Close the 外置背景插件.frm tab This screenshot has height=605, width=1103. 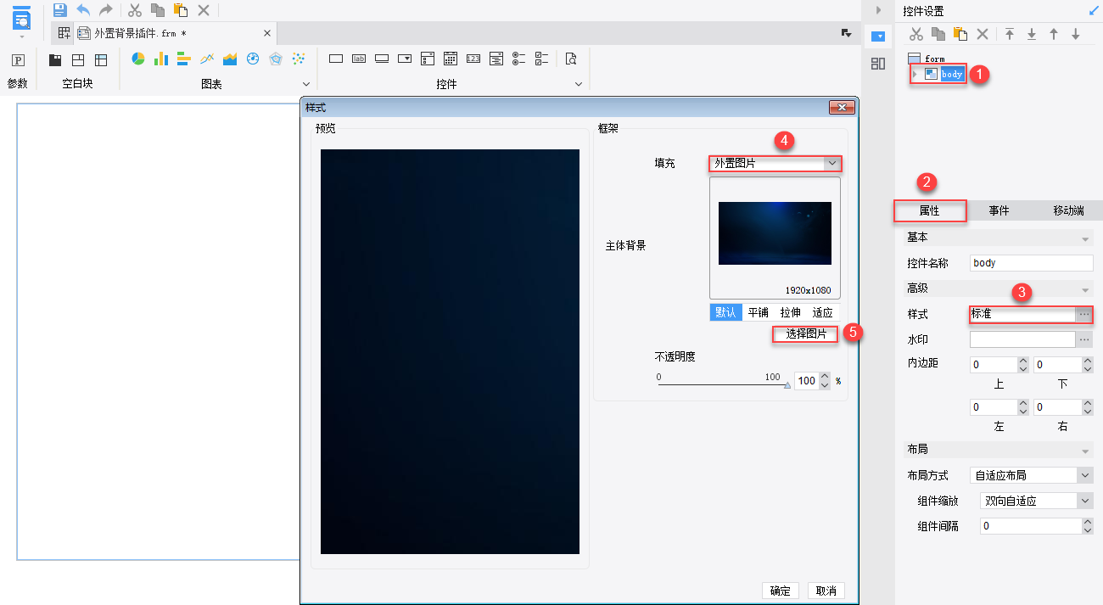point(267,33)
